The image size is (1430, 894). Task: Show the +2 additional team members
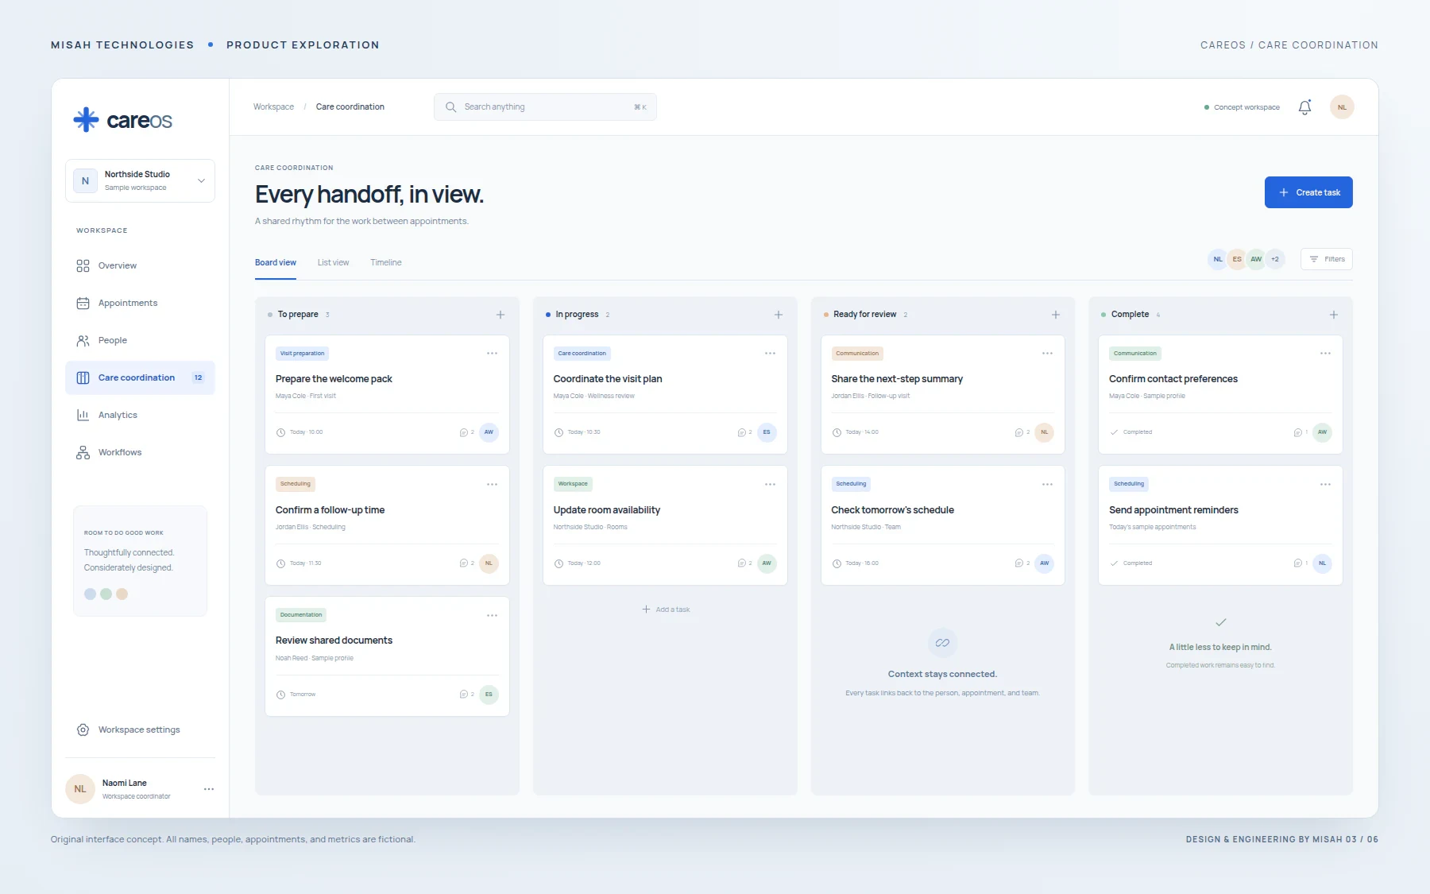coord(1275,259)
